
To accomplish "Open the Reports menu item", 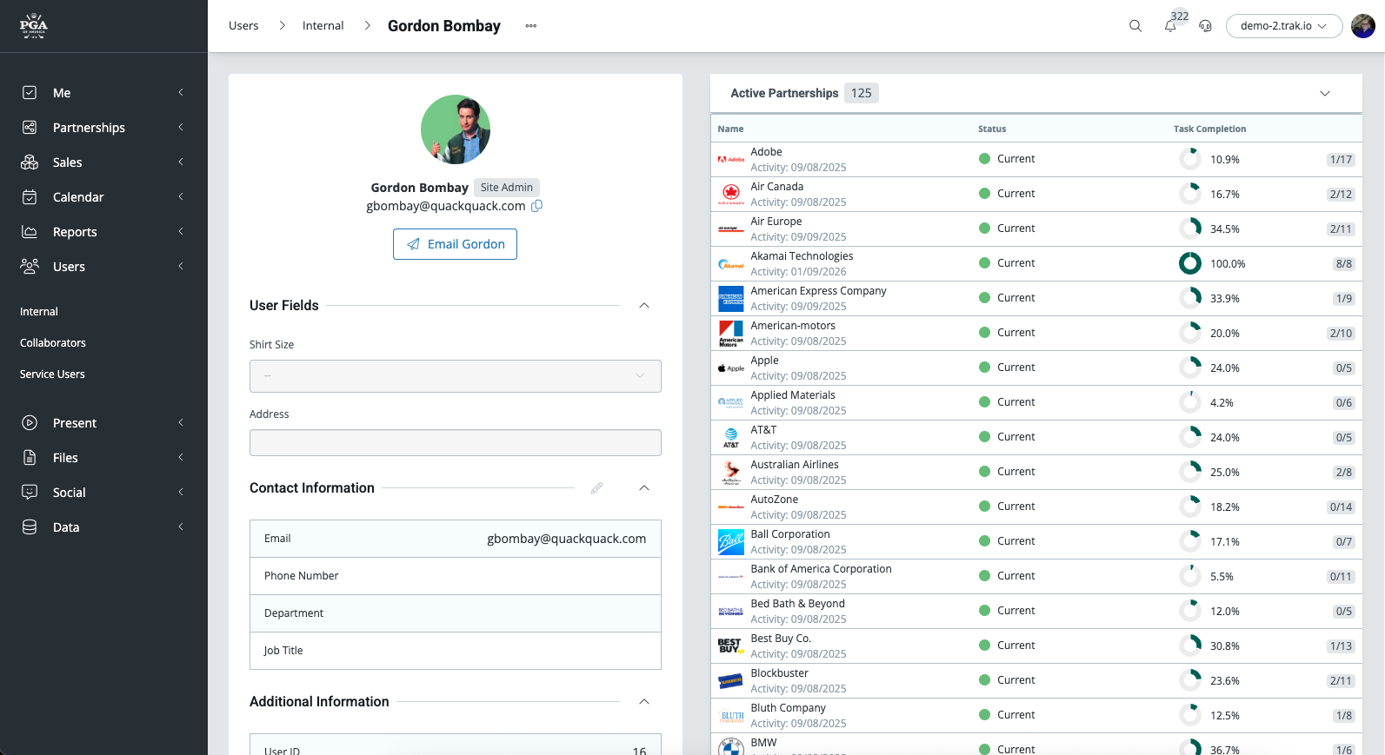I will click(103, 232).
